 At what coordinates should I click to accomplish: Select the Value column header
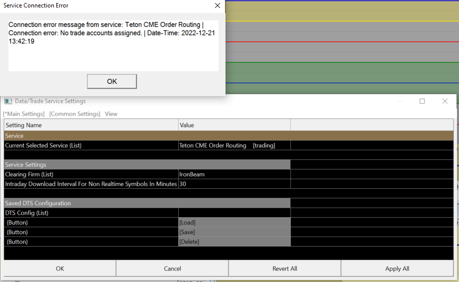coord(234,125)
